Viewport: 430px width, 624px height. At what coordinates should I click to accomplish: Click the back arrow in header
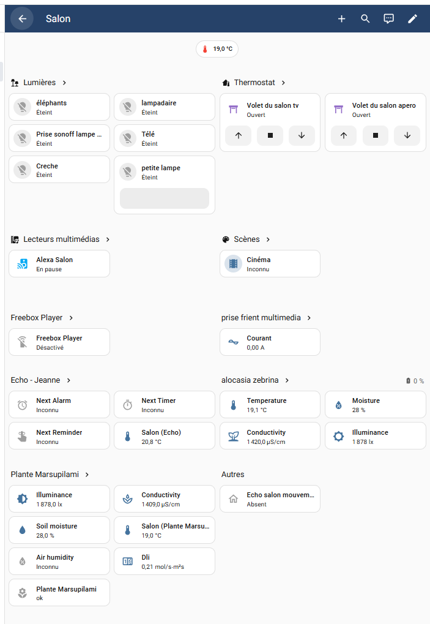(x=22, y=19)
